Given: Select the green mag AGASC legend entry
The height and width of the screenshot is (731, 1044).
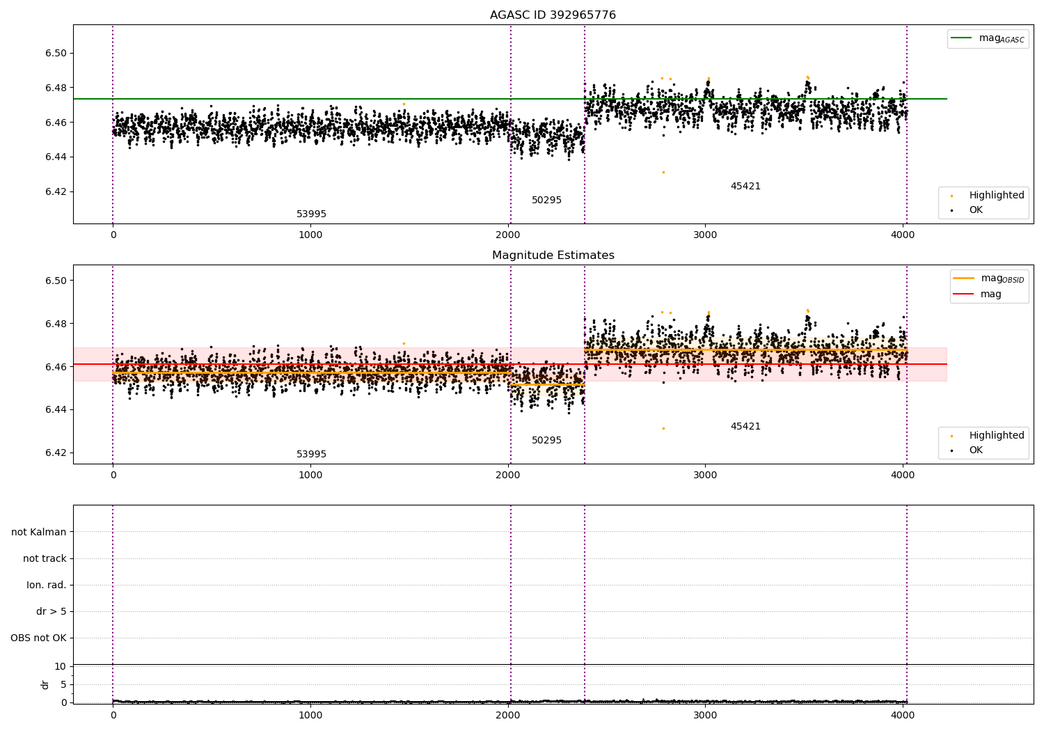Looking at the screenshot, I should pyautogui.click(x=988, y=38).
